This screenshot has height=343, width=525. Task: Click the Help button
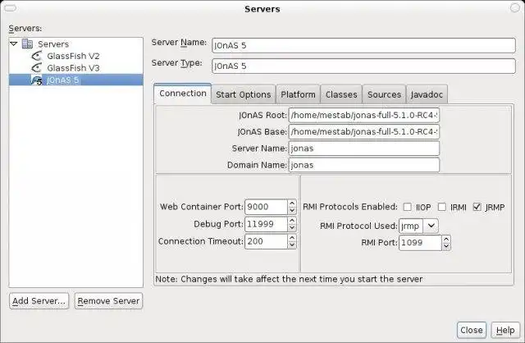(x=505, y=330)
